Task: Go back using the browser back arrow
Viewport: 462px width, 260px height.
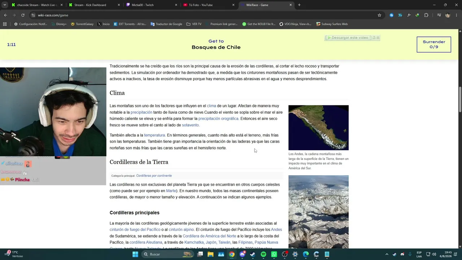Action: point(5,15)
